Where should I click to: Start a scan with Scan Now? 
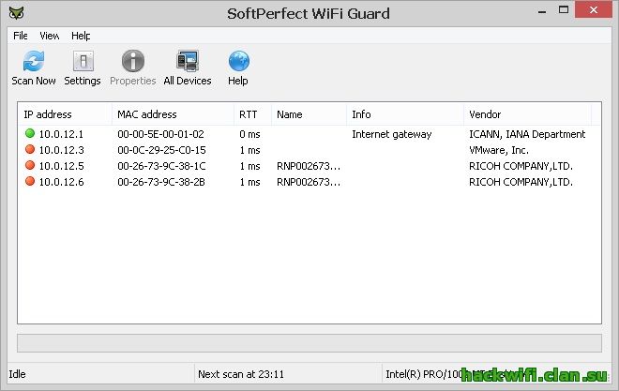click(34, 68)
